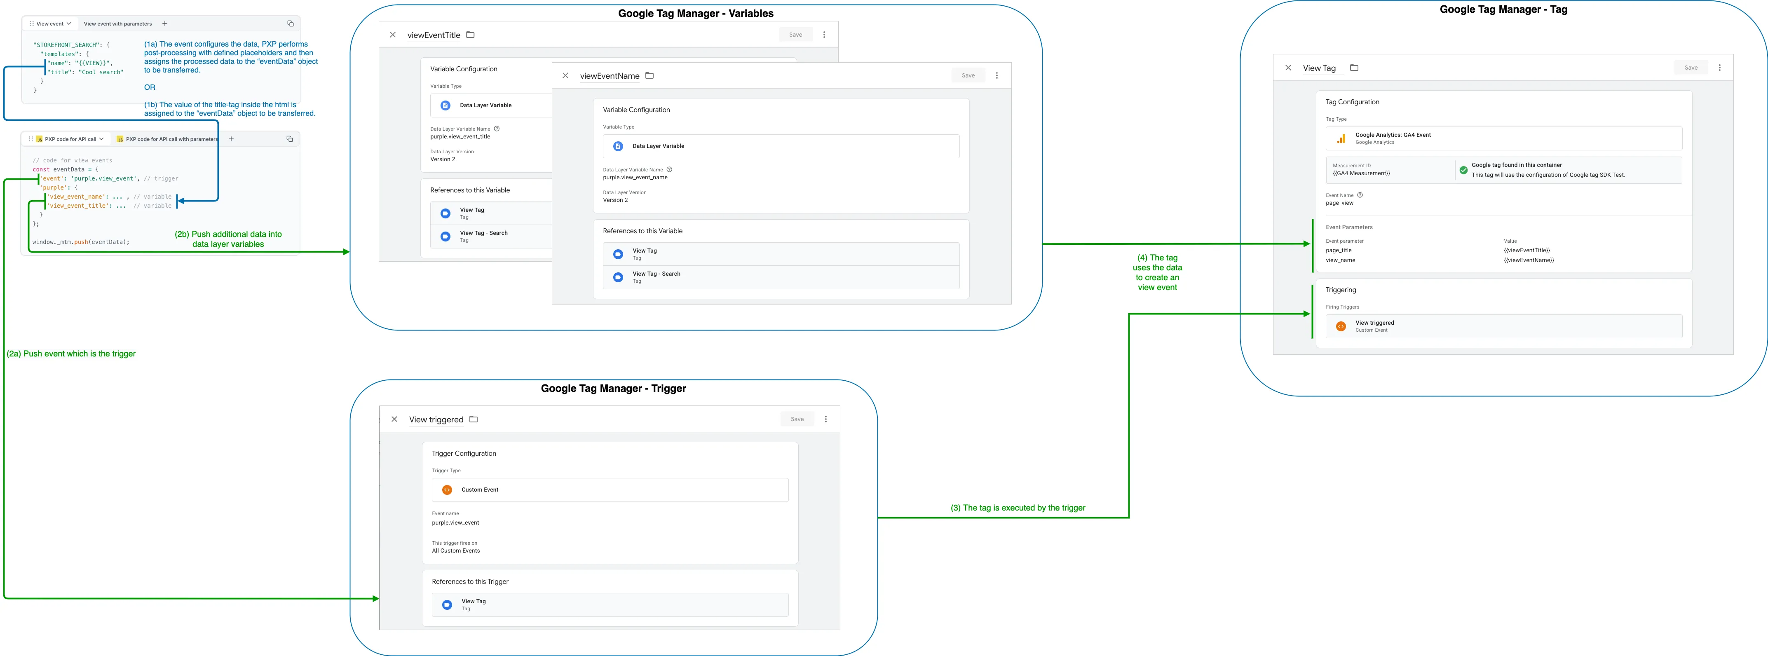Open folder icon beside View triggered title
The height and width of the screenshot is (656, 1768).
tap(473, 419)
